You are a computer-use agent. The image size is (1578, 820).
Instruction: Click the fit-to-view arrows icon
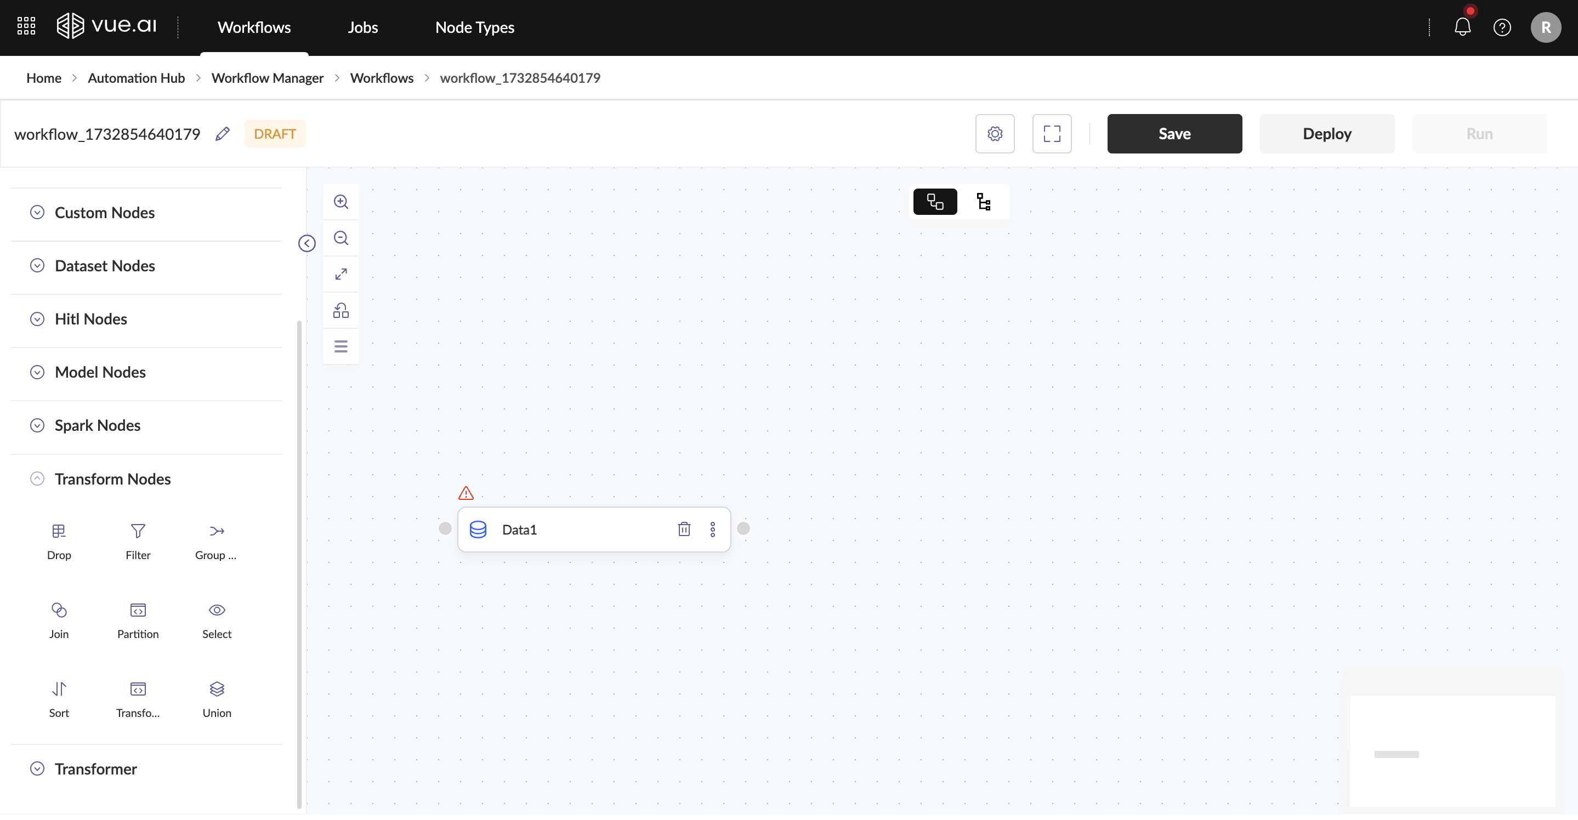(x=340, y=275)
